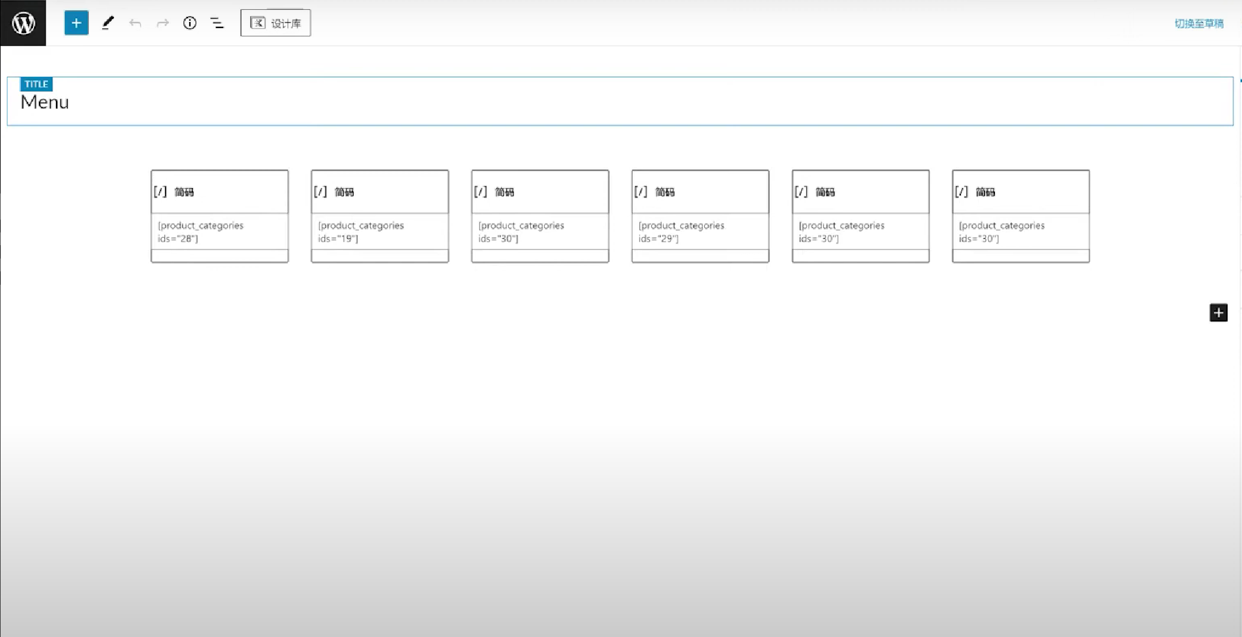Image resolution: width=1242 pixels, height=637 pixels.
Task: Click the Redo arrow
Action: point(162,23)
